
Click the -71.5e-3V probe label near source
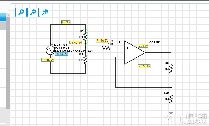point(48,60)
